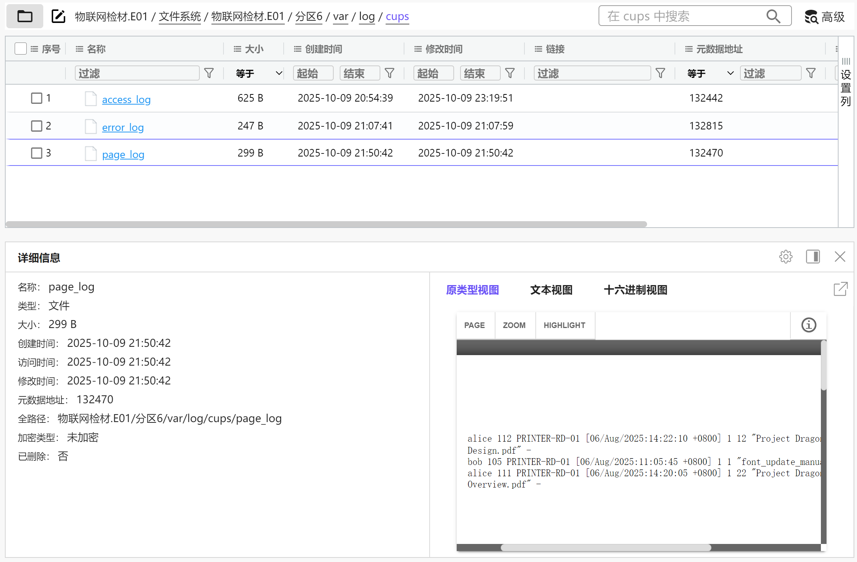Click the name column filter funnel icon
The width and height of the screenshot is (857, 562).
point(209,73)
